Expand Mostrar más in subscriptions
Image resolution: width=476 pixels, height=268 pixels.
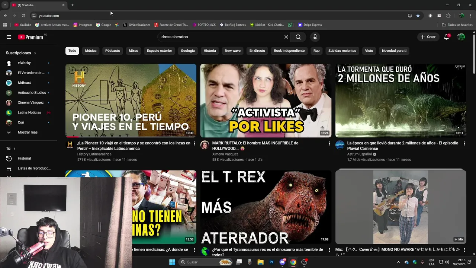click(x=28, y=133)
